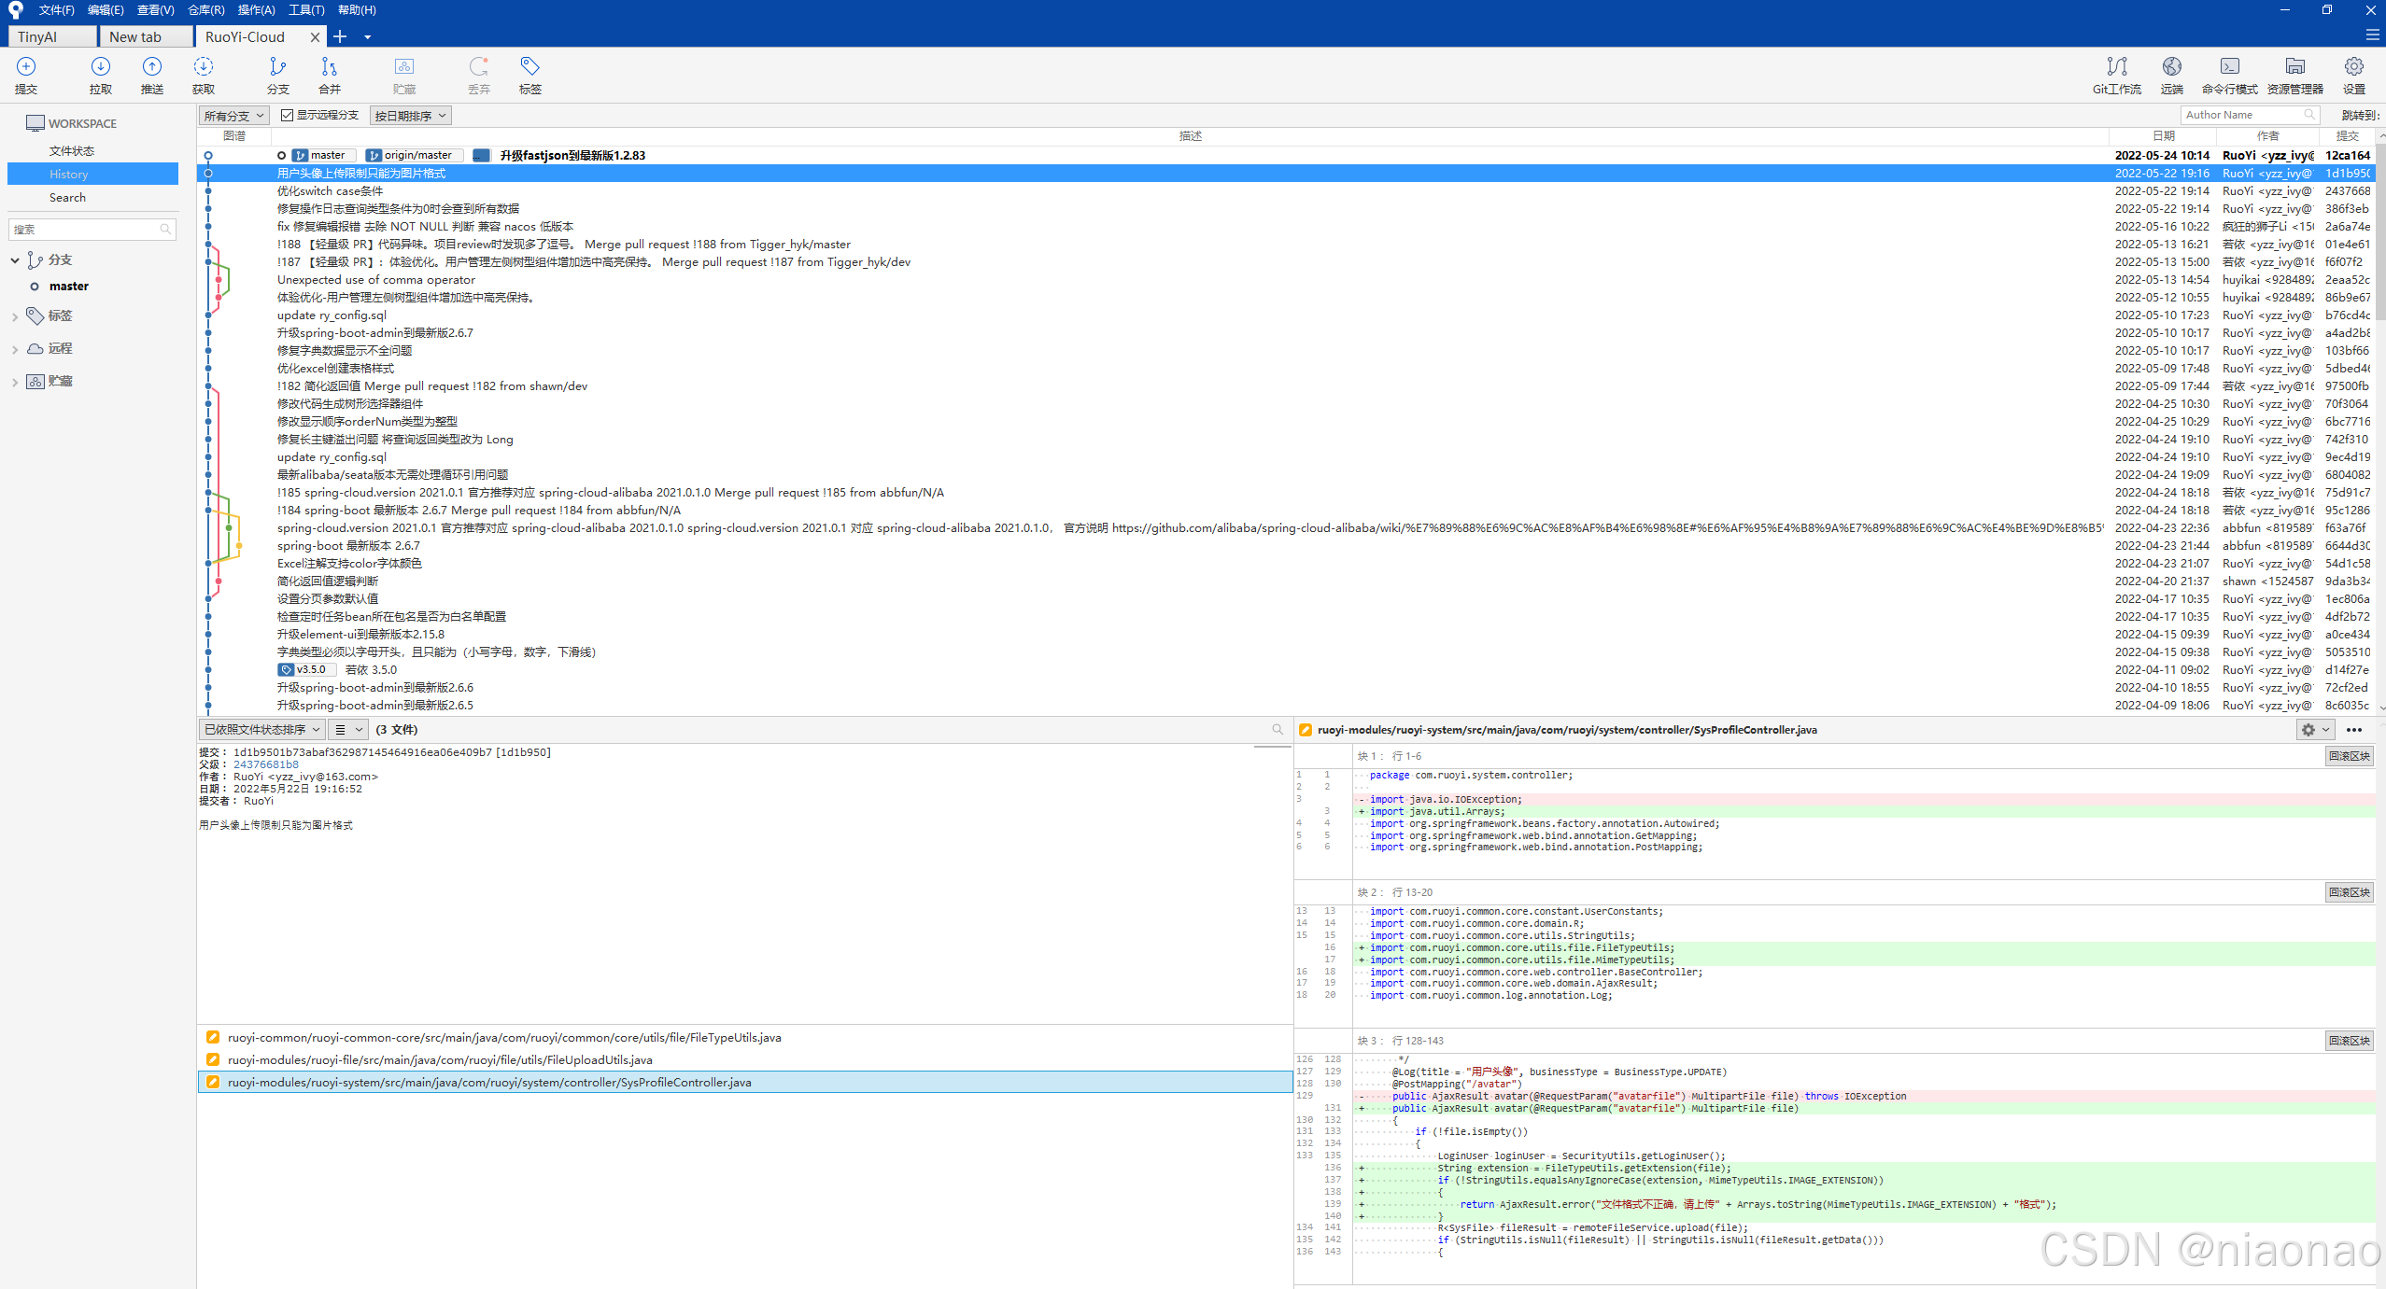Select FileUploadUtils.java in changed files list
This screenshot has width=2386, height=1289.
pos(439,1060)
